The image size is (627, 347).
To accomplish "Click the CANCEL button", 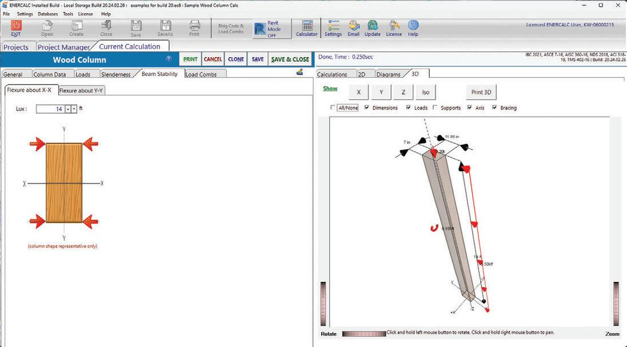I will click(213, 59).
